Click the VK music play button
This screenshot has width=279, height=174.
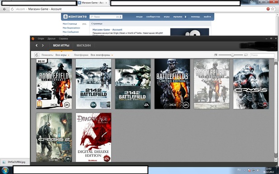click(185, 17)
